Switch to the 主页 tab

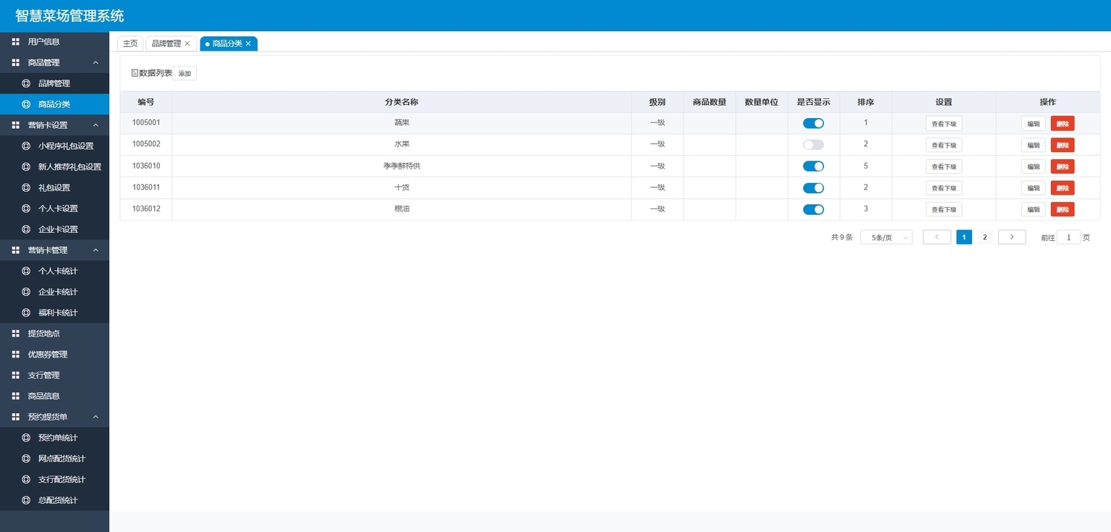pyautogui.click(x=130, y=43)
